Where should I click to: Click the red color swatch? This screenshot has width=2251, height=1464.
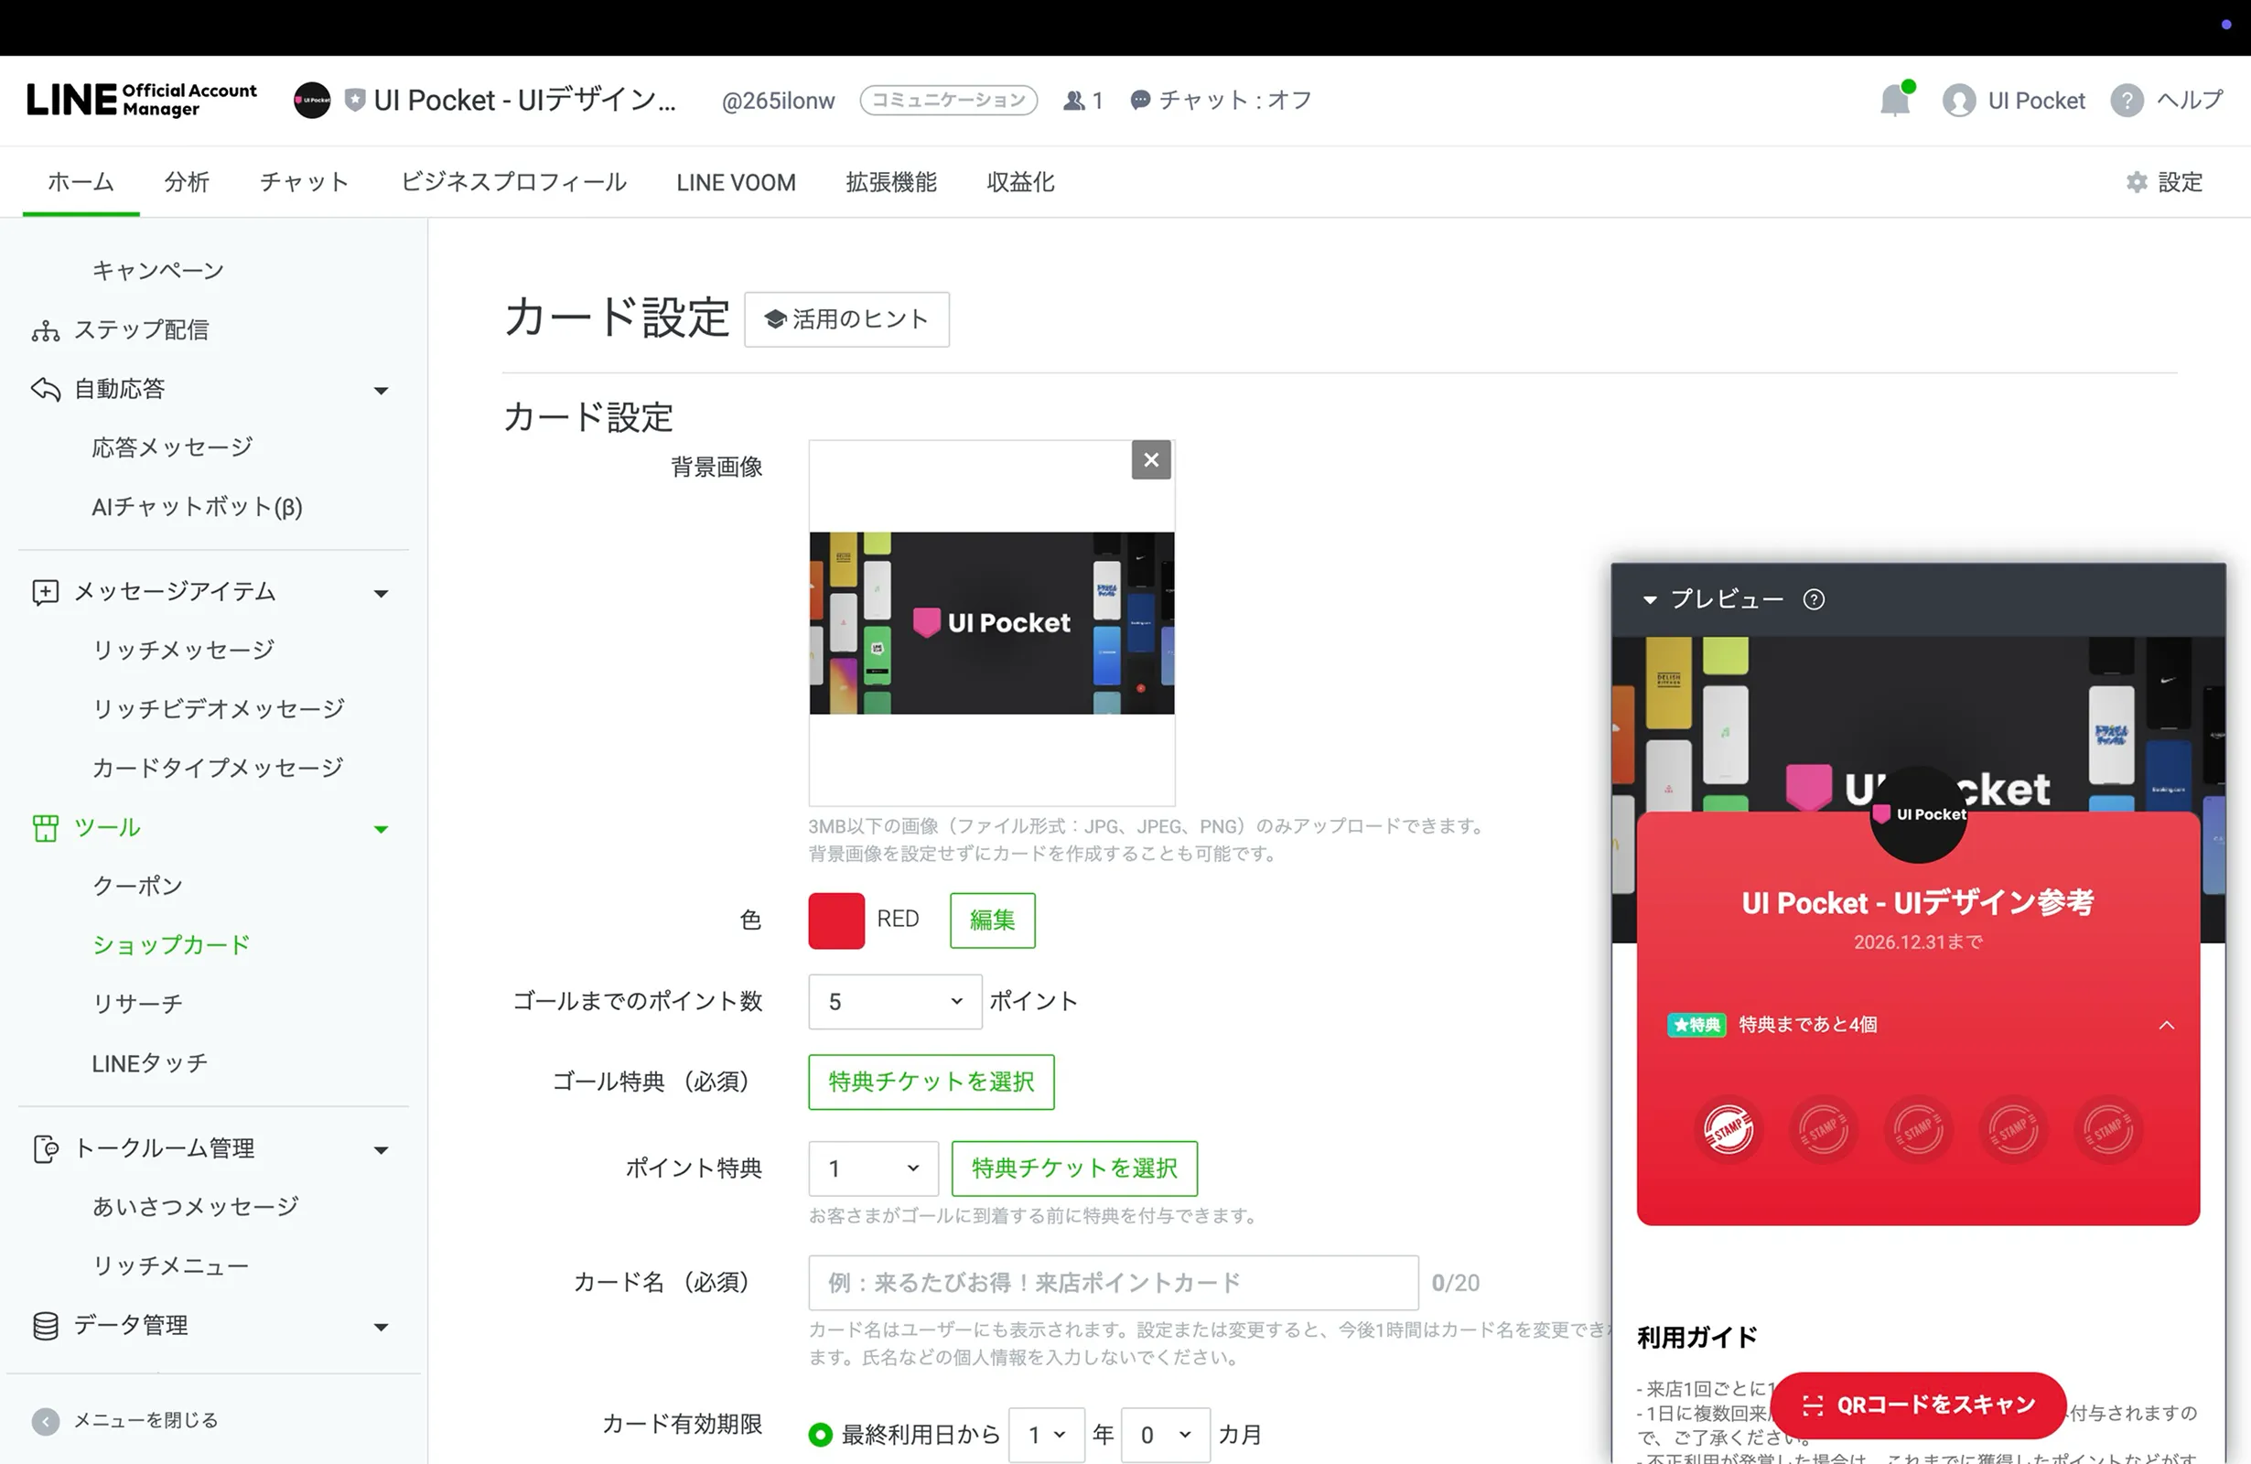[835, 920]
